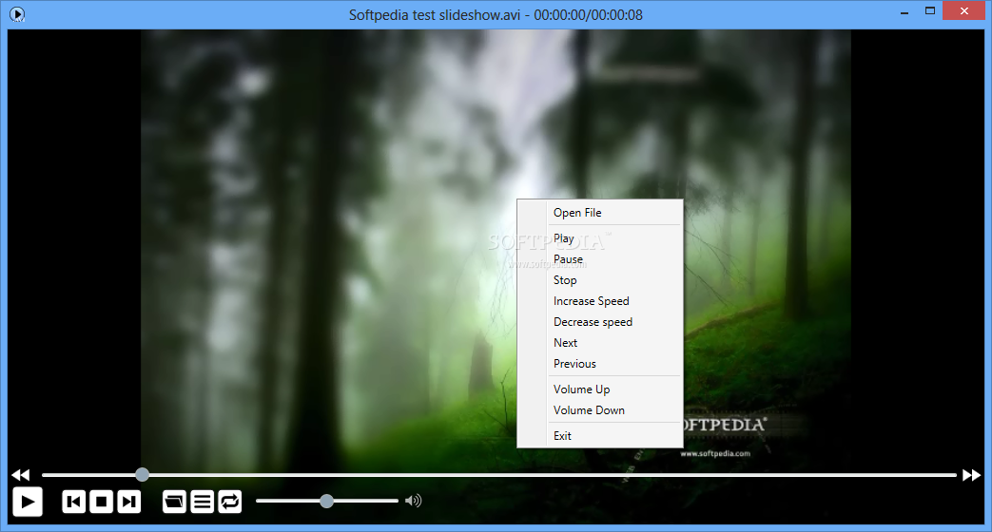This screenshot has height=532, width=992.
Task: Click the seek bar position handle
Action: [143, 474]
